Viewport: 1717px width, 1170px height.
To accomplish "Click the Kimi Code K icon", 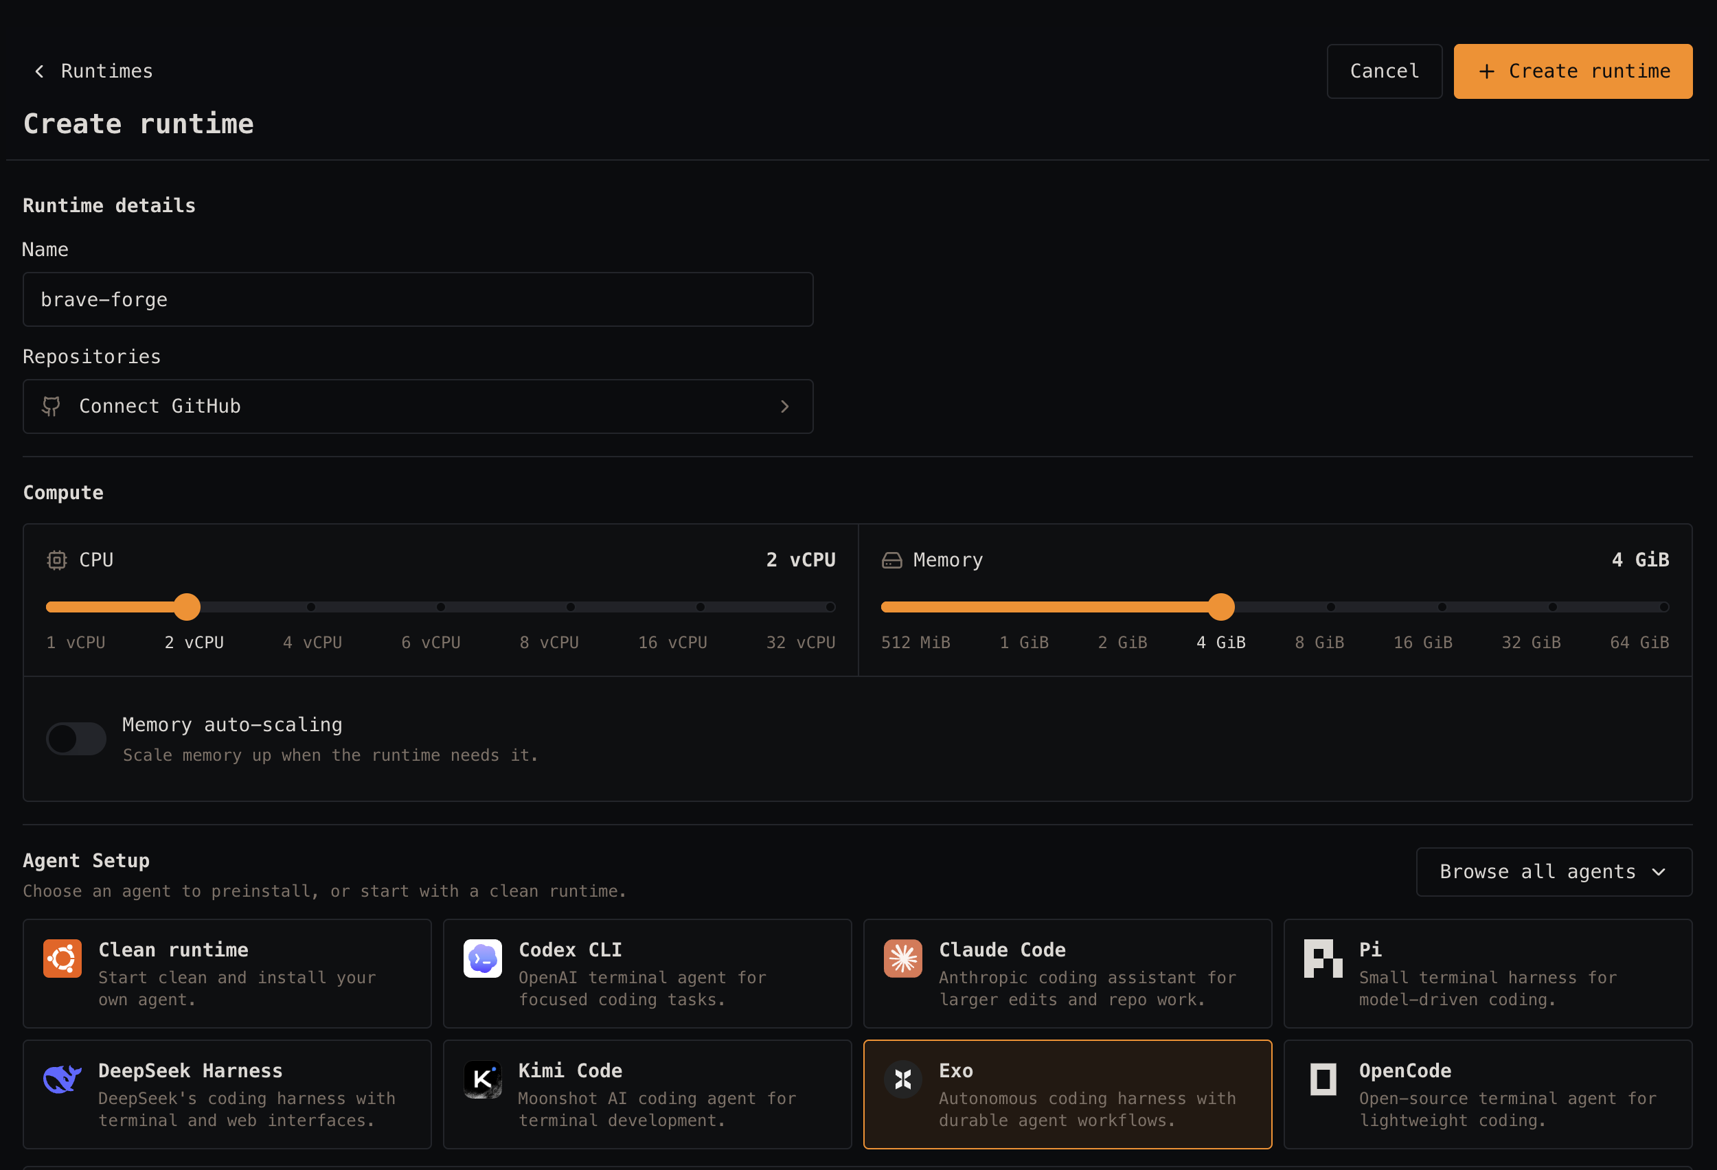I will pyautogui.click(x=482, y=1079).
